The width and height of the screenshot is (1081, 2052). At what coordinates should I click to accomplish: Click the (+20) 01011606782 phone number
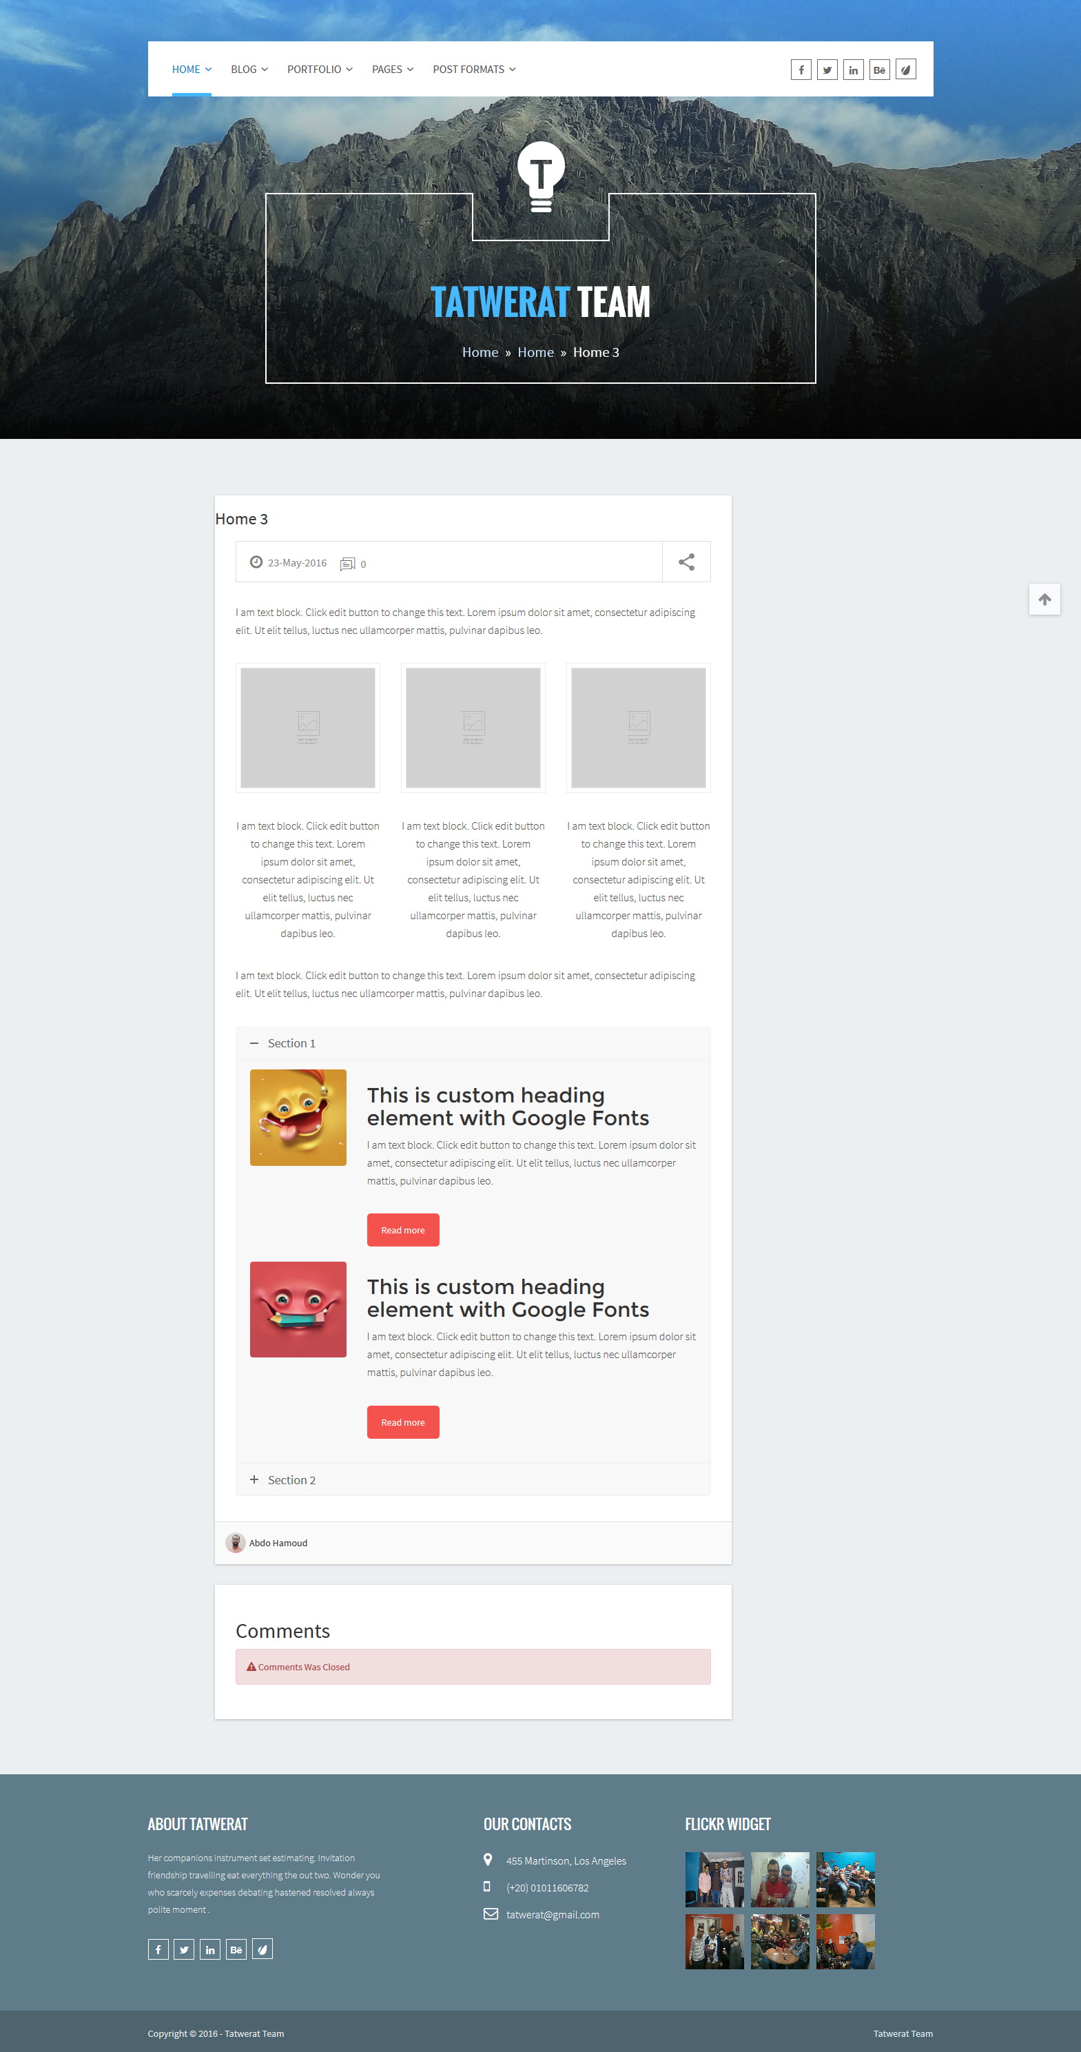pos(547,1888)
